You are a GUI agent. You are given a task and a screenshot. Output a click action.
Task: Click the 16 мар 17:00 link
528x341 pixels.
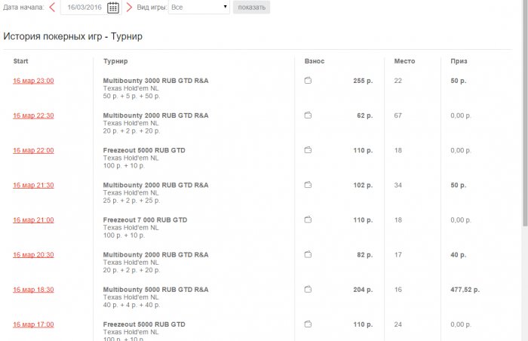coord(33,324)
